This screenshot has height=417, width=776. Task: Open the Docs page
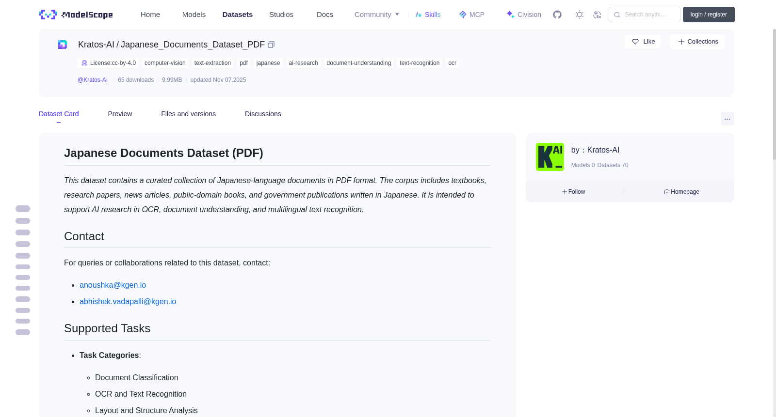coord(325,15)
